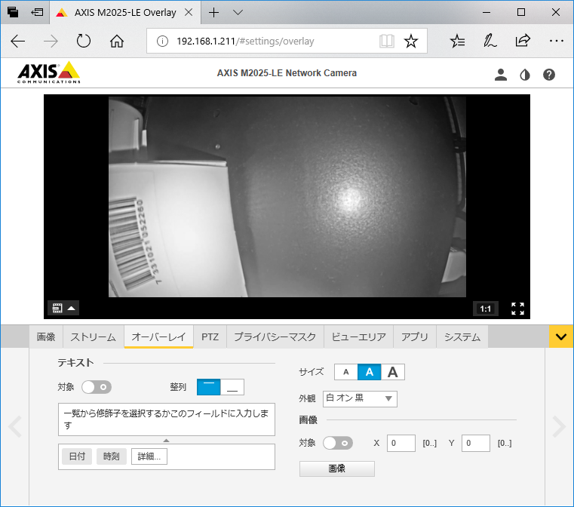Show tab previews chevron

tap(238, 12)
